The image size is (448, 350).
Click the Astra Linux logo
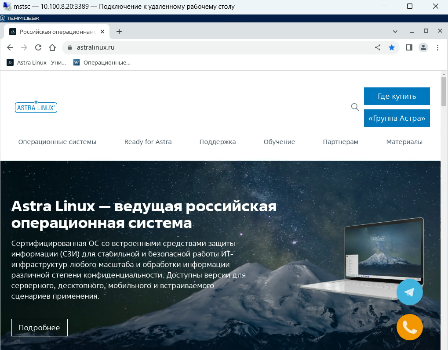[x=36, y=107]
